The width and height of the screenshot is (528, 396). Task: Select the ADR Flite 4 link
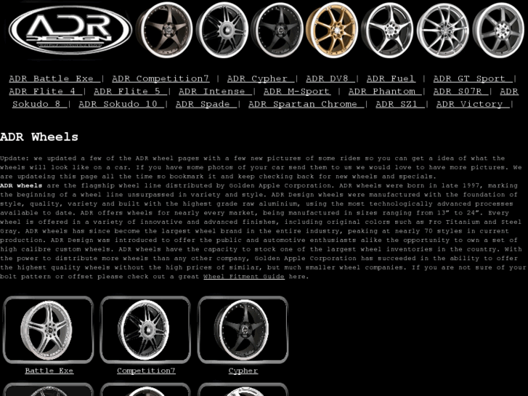coord(46,92)
